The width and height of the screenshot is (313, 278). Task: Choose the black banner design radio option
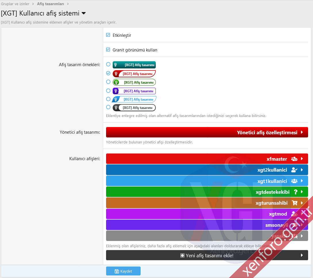(x=108, y=107)
